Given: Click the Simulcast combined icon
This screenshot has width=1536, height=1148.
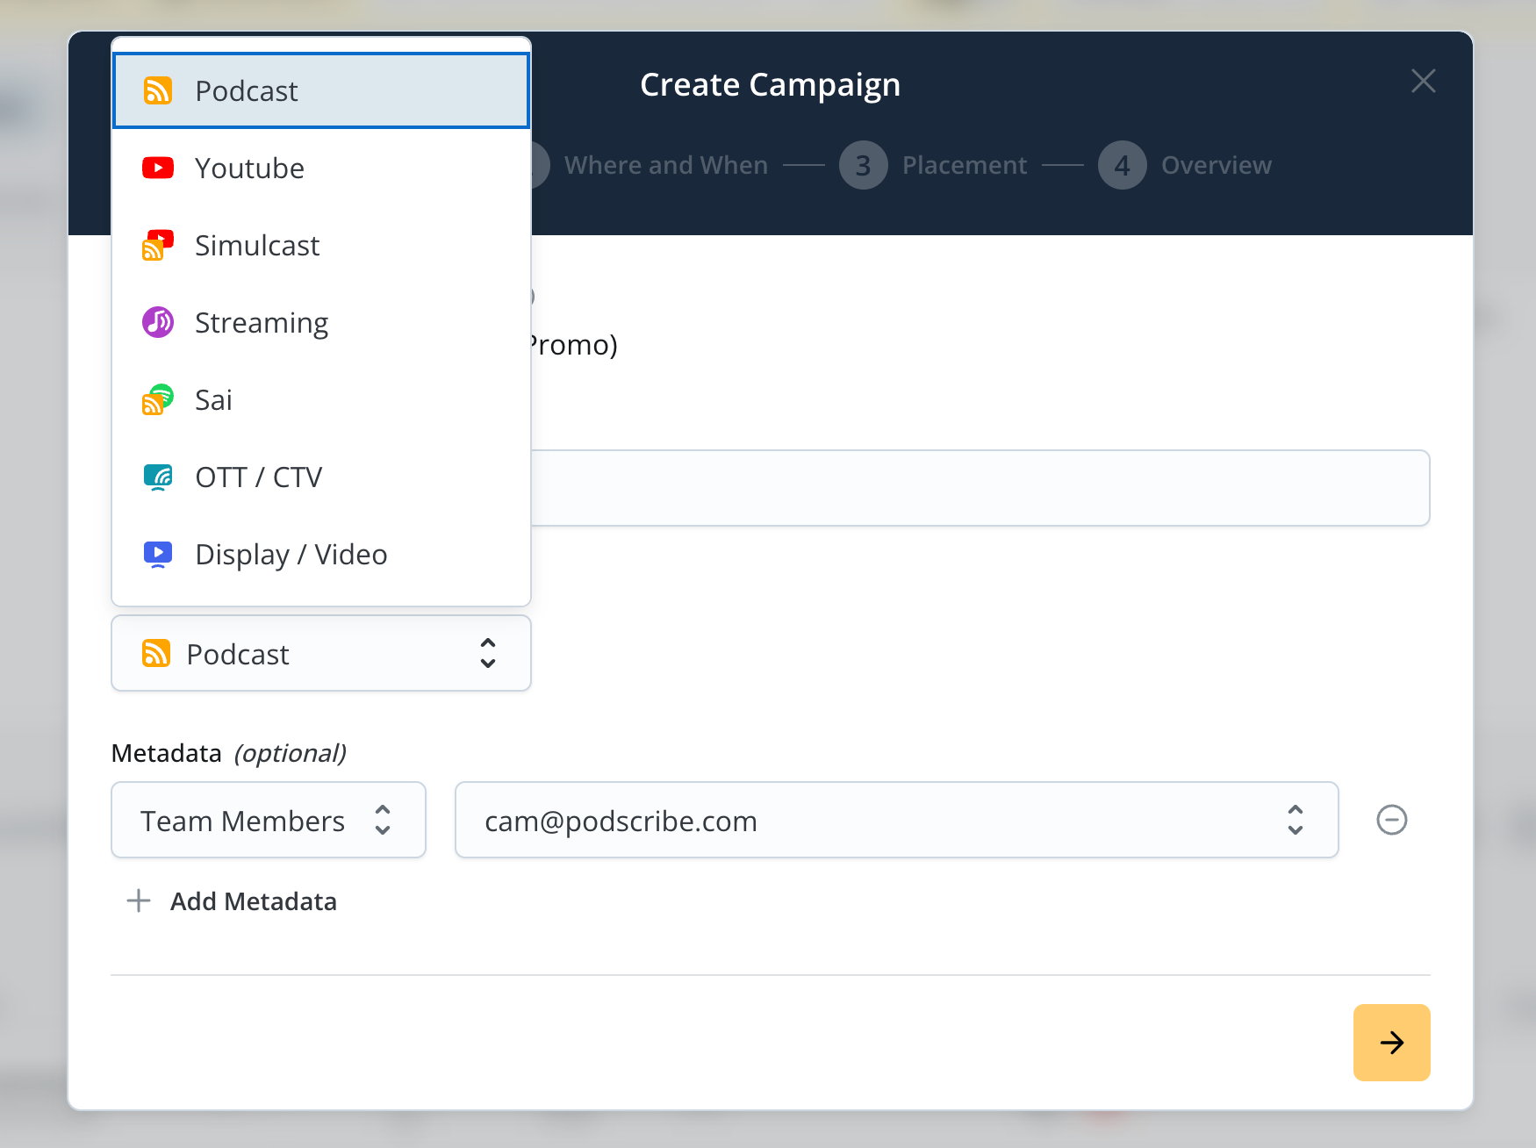Looking at the screenshot, I should tap(158, 246).
